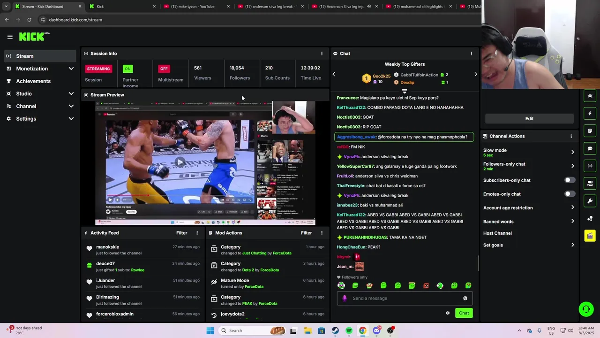Toggle Subscribers-only chat switch

pos(570,180)
